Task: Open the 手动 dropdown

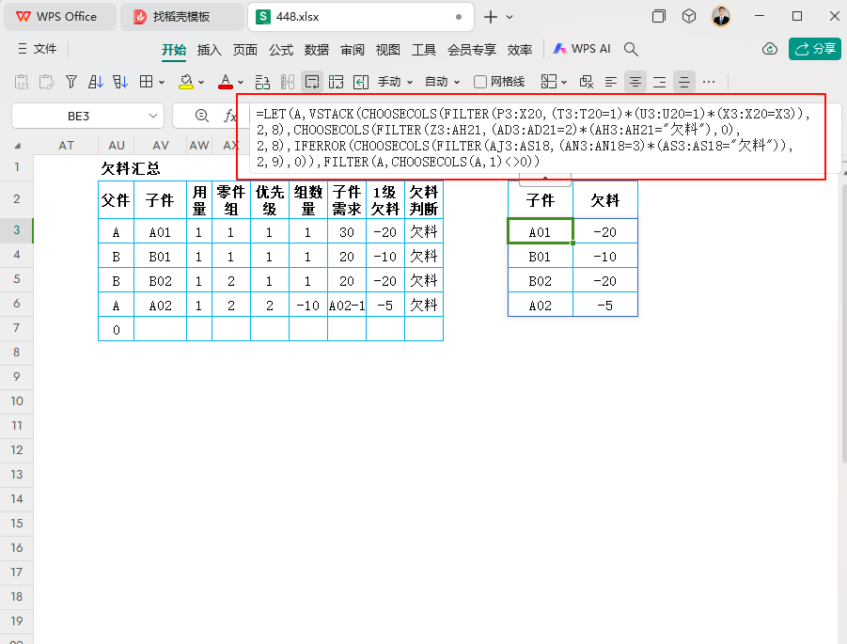Action: [396, 82]
